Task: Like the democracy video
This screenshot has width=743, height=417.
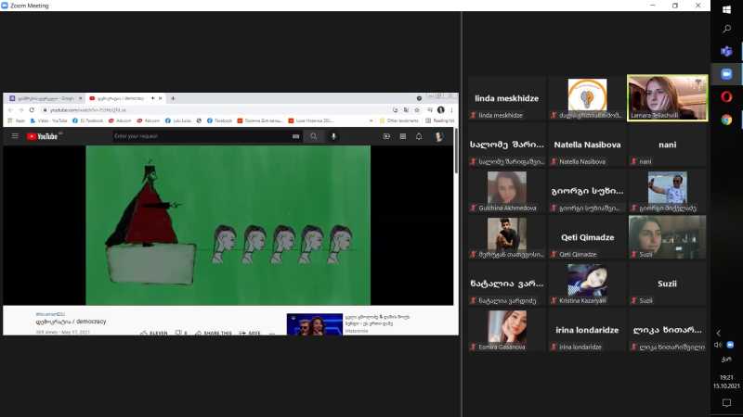Action: click(x=154, y=333)
